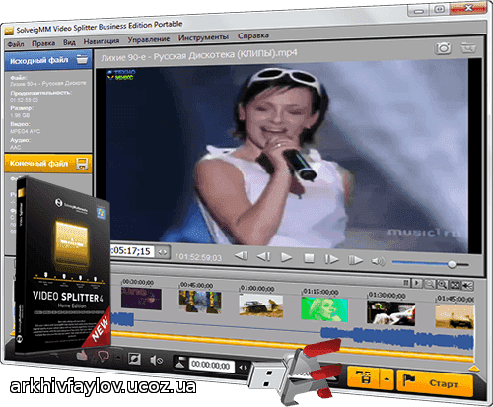Click the timeline pause-bars icon

(406, 283)
